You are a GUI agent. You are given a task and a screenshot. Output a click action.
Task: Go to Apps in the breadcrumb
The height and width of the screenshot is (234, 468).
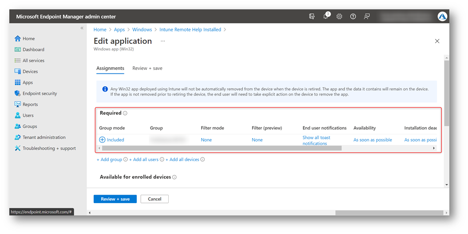[x=119, y=30]
